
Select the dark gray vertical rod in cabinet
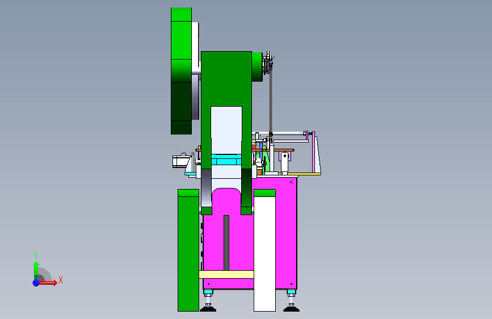[226, 243]
